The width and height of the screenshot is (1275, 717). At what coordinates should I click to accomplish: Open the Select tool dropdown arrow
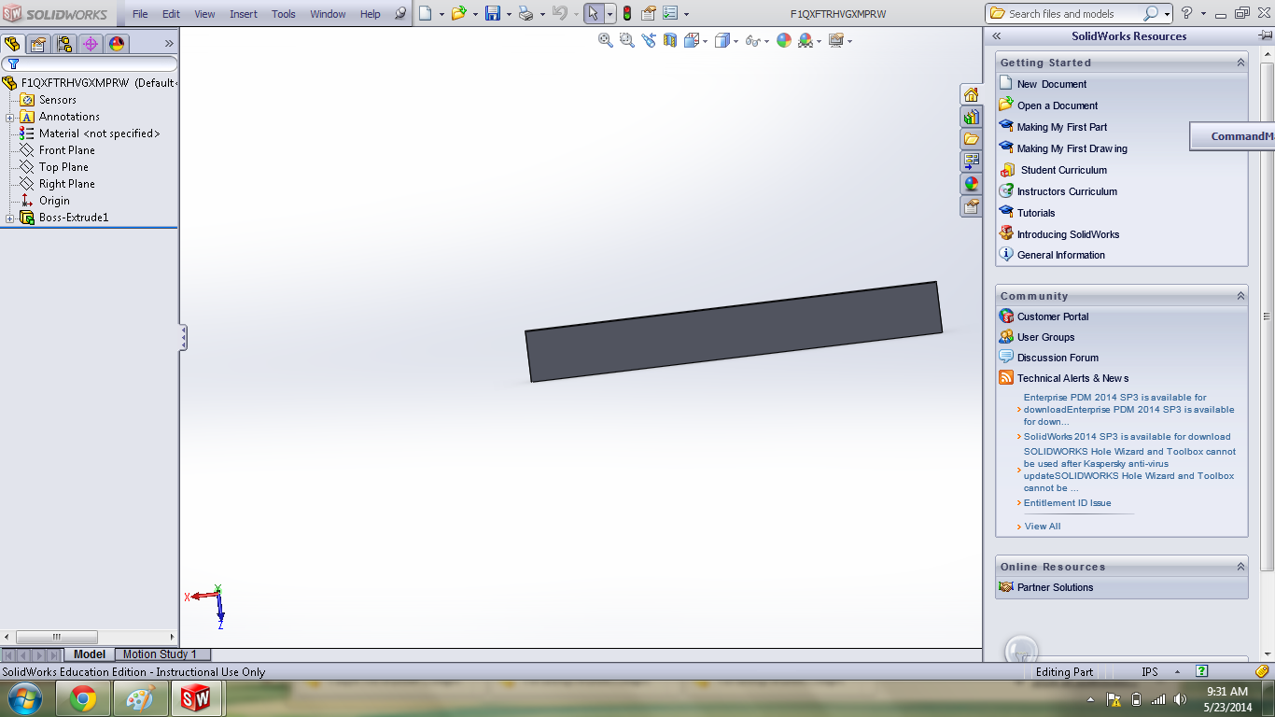point(609,14)
